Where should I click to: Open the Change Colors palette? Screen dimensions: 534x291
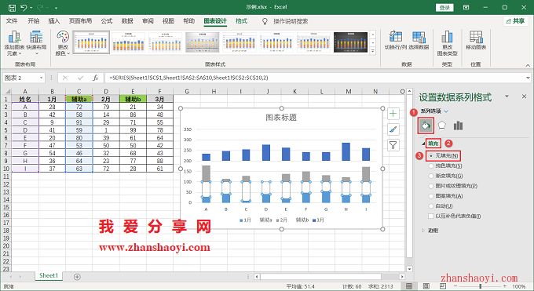[63, 43]
